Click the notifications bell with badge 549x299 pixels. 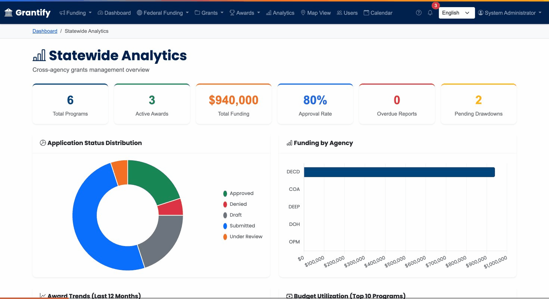pyautogui.click(x=430, y=12)
